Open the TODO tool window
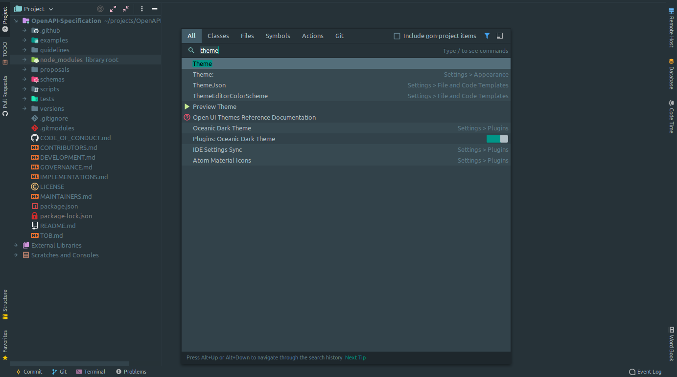The height and width of the screenshot is (377, 677). coord(5,53)
